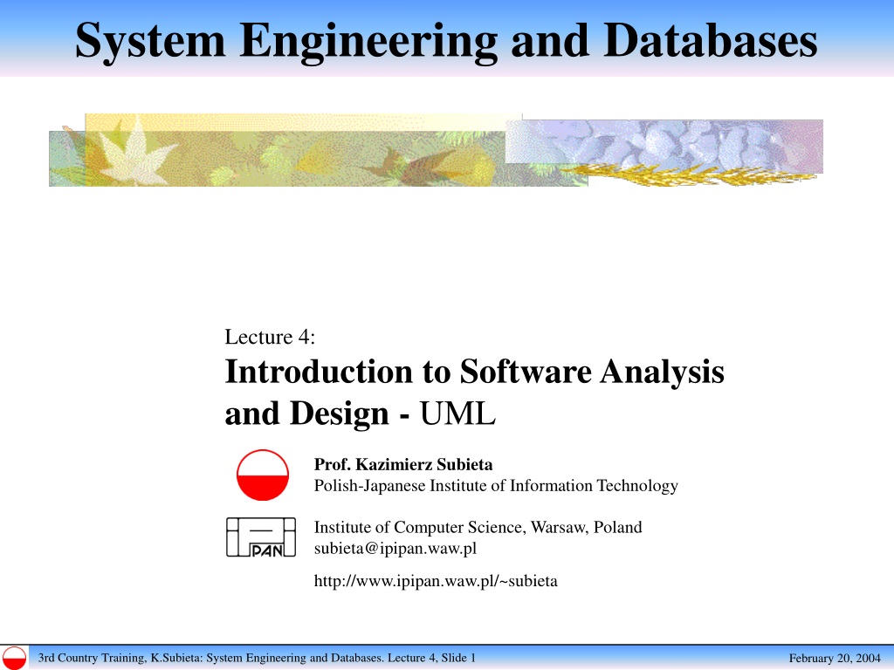Click 'Institute of Computer Science, Warsaw, Poland'
894x670 pixels.
coord(478,527)
